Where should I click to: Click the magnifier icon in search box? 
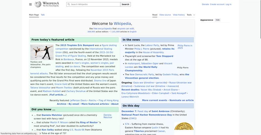pyautogui.click(x=69, y=5)
